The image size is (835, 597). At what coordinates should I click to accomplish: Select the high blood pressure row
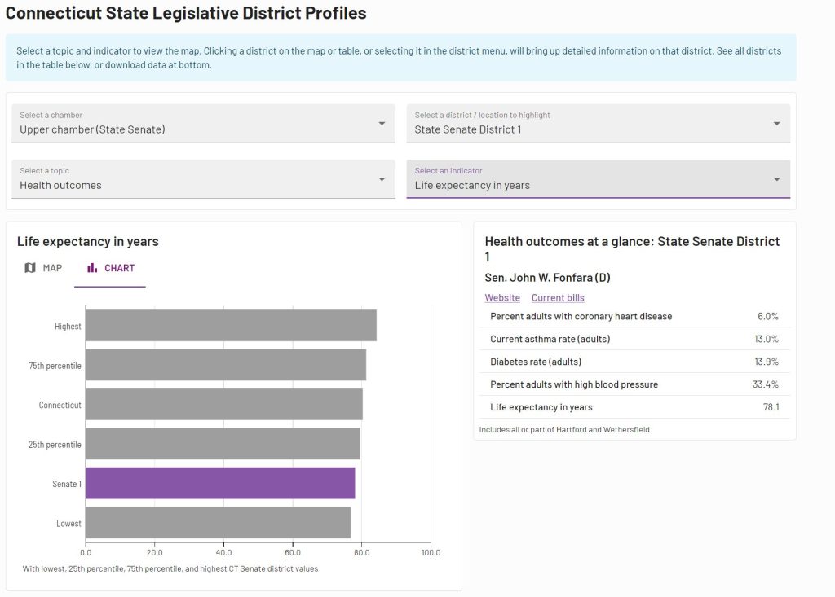634,384
